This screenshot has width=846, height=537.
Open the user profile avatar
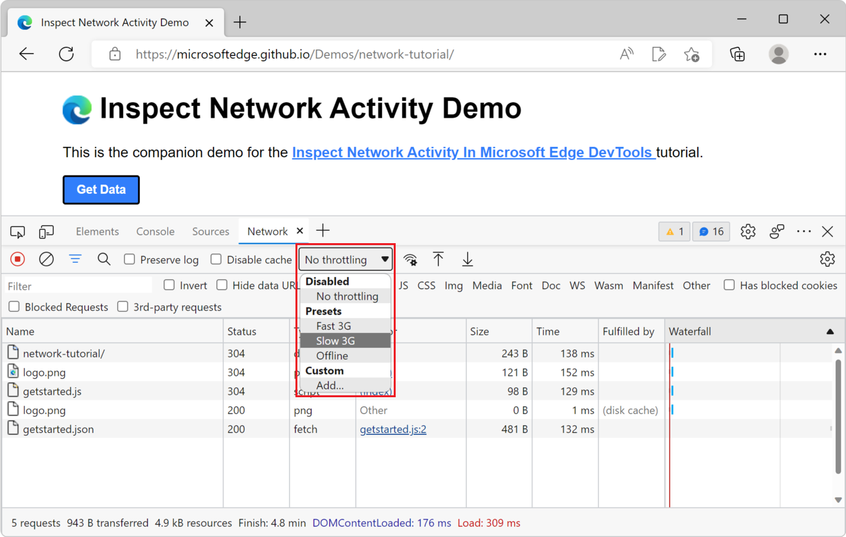click(778, 55)
